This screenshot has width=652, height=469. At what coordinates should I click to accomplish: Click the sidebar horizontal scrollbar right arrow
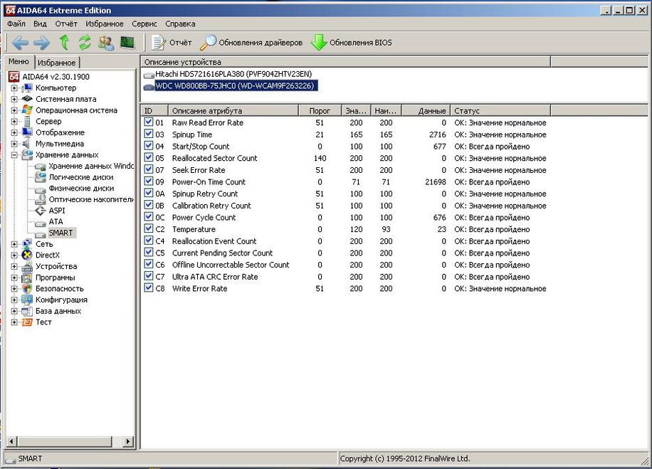click(x=128, y=441)
